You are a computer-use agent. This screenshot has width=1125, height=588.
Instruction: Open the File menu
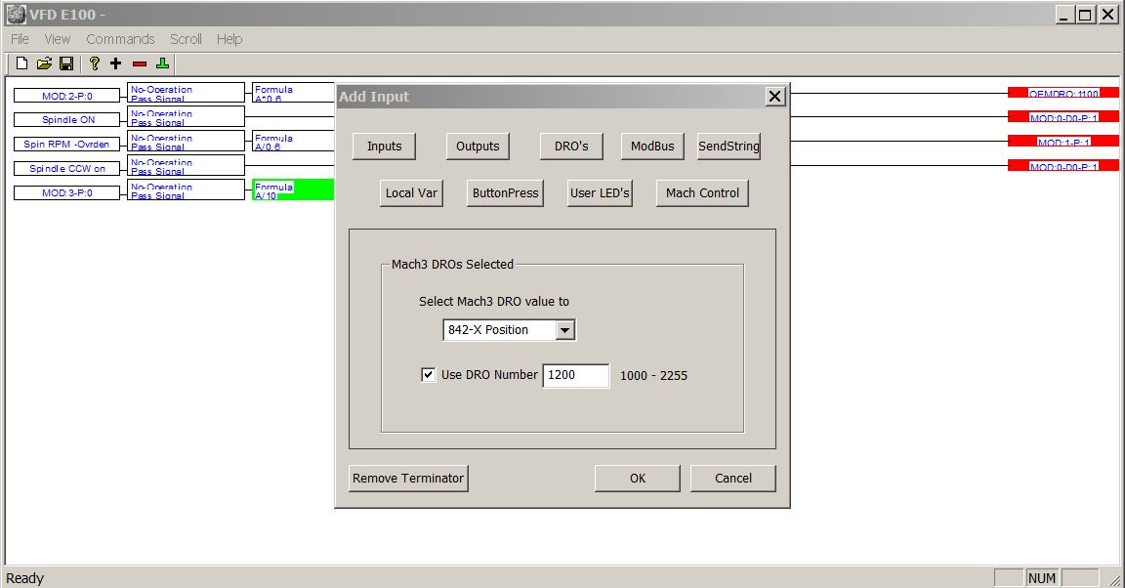click(x=20, y=39)
